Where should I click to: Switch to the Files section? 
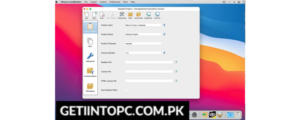90,42
